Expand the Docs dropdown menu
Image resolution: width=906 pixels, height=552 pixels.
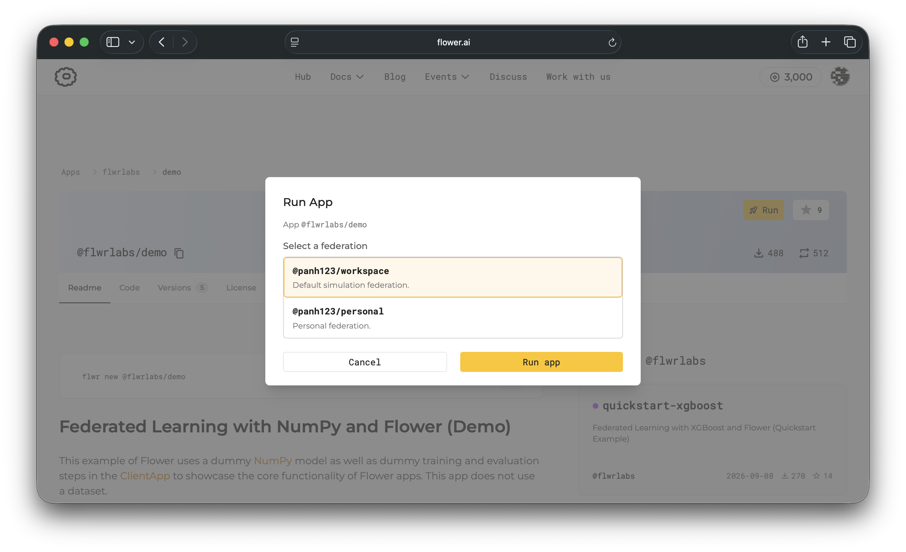(347, 77)
